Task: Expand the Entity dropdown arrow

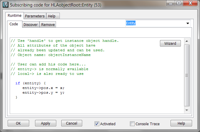Action: [188, 23]
